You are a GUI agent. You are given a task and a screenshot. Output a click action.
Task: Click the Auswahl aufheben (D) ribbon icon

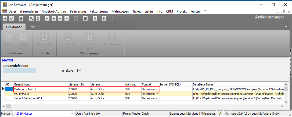coord(89,37)
